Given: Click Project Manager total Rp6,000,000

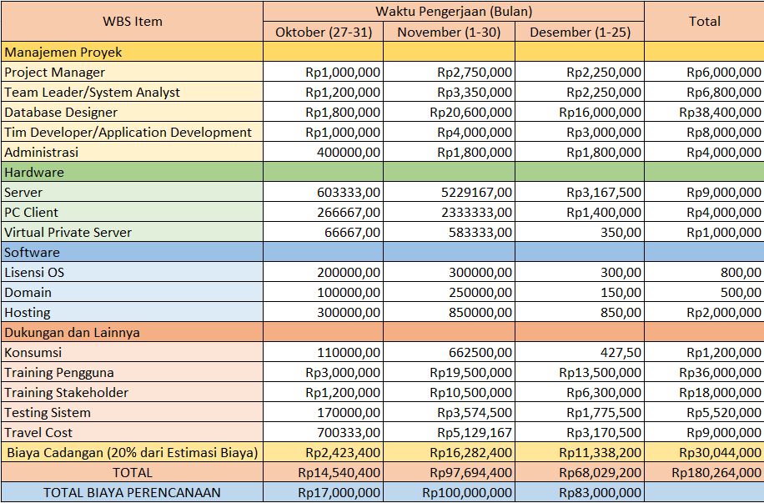Looking at the screenshot, I should coord(704,72).
